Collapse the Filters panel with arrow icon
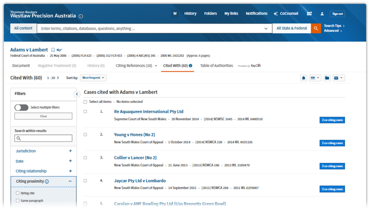The height and width of the screenshot is (208, 370). [x=77, y=94]
